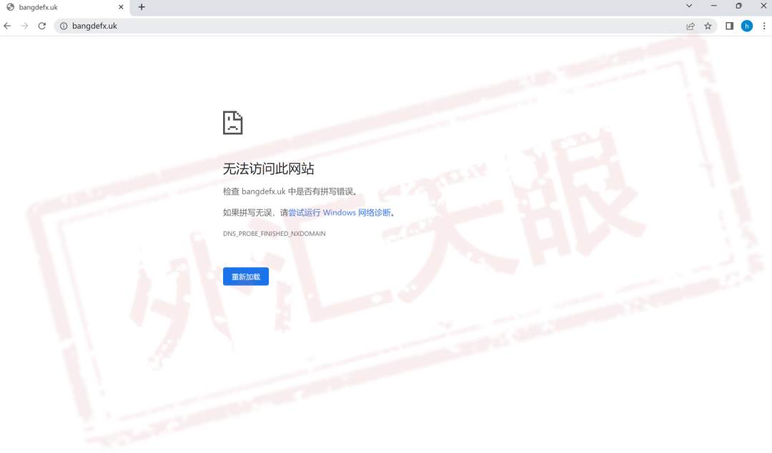Click the sad page error icon
Screen dimensions: 772x453
click(x=233, y=123)
